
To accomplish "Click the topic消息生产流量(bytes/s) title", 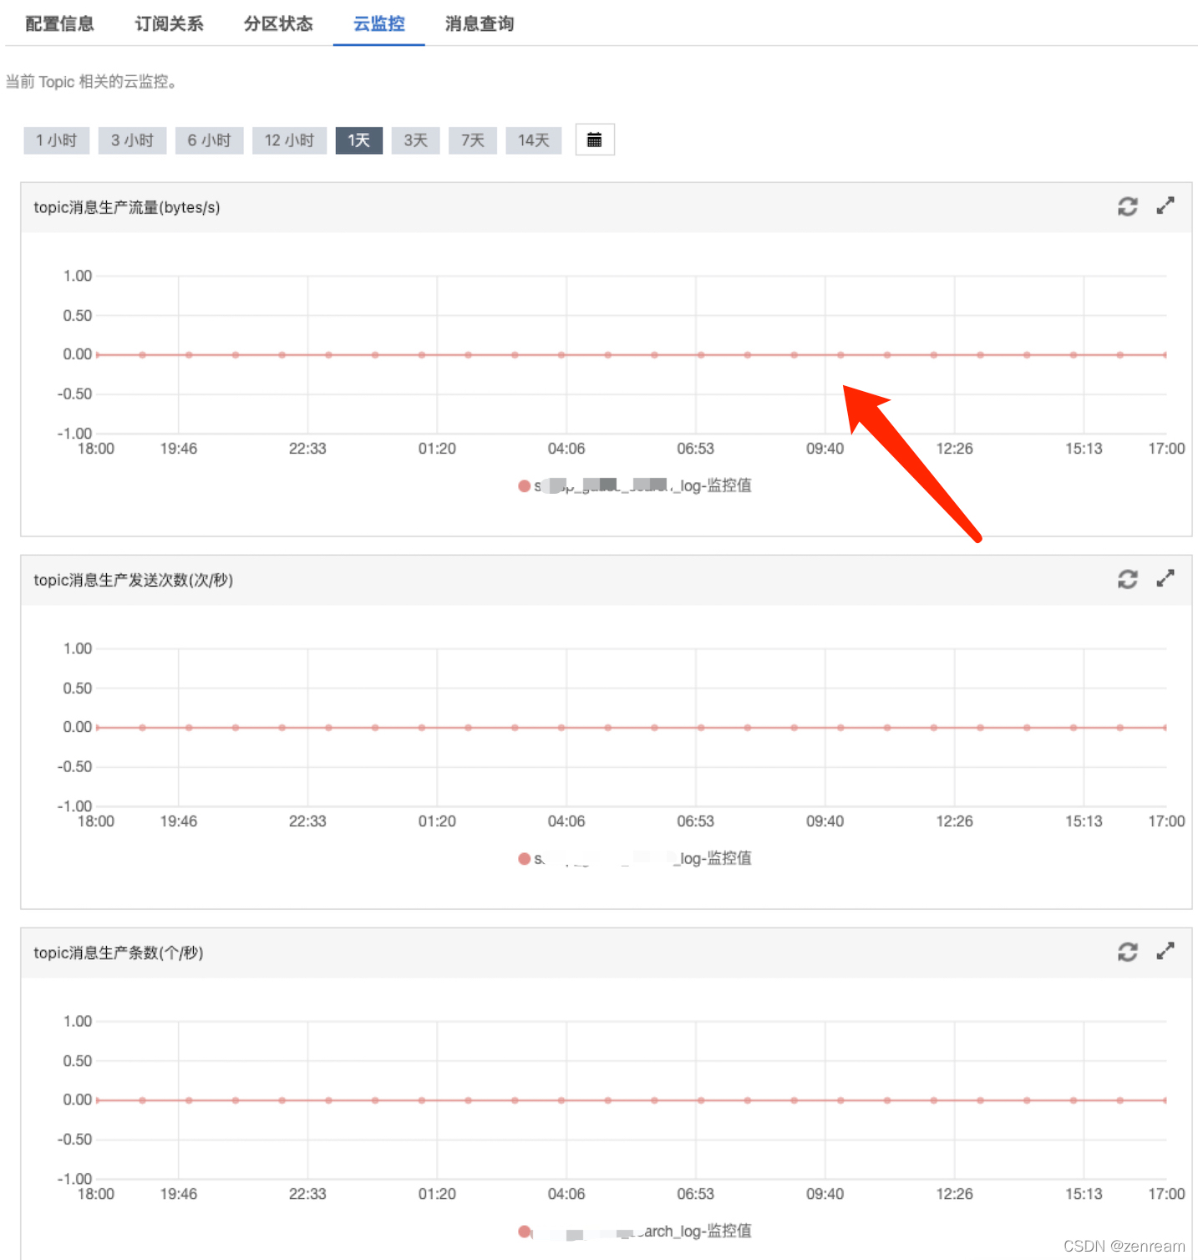I will (127, 207).
